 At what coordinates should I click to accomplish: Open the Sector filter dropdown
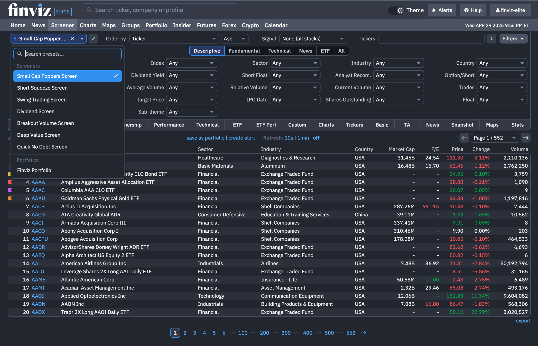pos(295,63)
